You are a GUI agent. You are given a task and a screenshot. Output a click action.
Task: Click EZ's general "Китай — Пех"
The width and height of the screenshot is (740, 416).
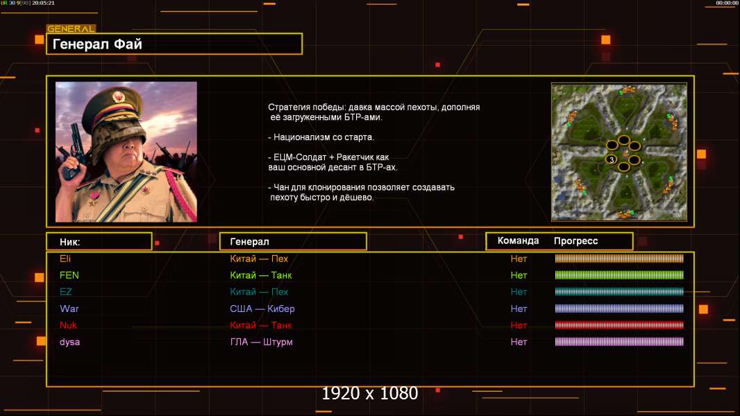[x=259, y=292]
